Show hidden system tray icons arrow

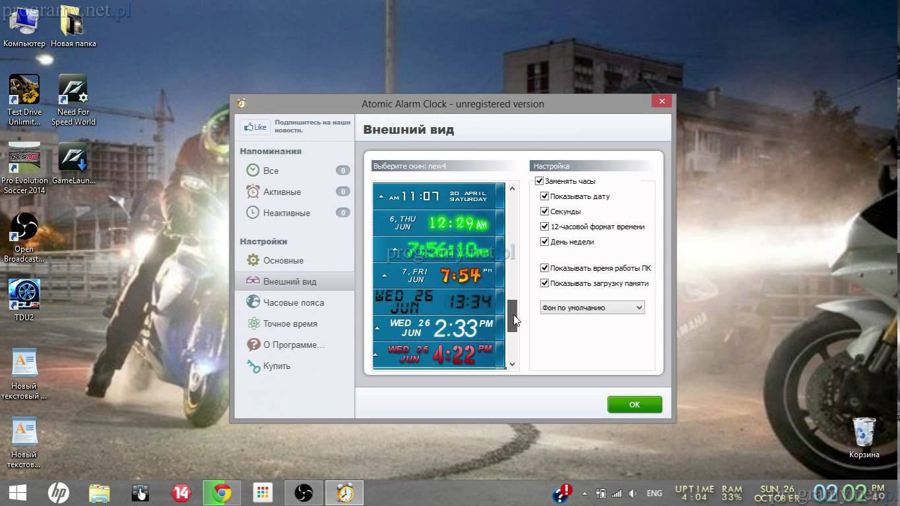point(584,493)
